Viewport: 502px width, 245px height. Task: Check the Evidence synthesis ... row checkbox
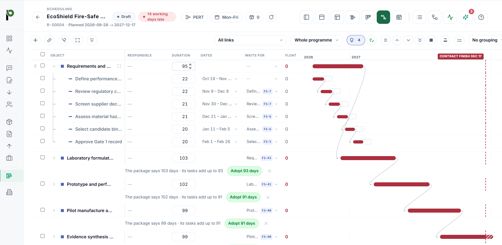pyautogui.click(x=42, y=236)
